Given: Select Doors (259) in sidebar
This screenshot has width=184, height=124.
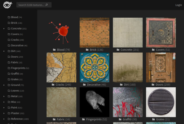Looking at the screenshot, I should (x=15, y=57).
